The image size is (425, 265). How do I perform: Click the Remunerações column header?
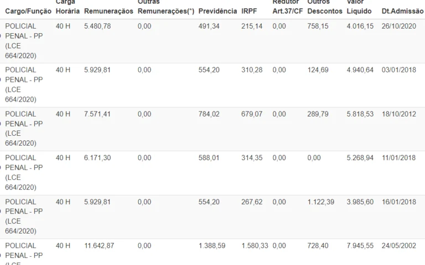[x=108, y=11]
